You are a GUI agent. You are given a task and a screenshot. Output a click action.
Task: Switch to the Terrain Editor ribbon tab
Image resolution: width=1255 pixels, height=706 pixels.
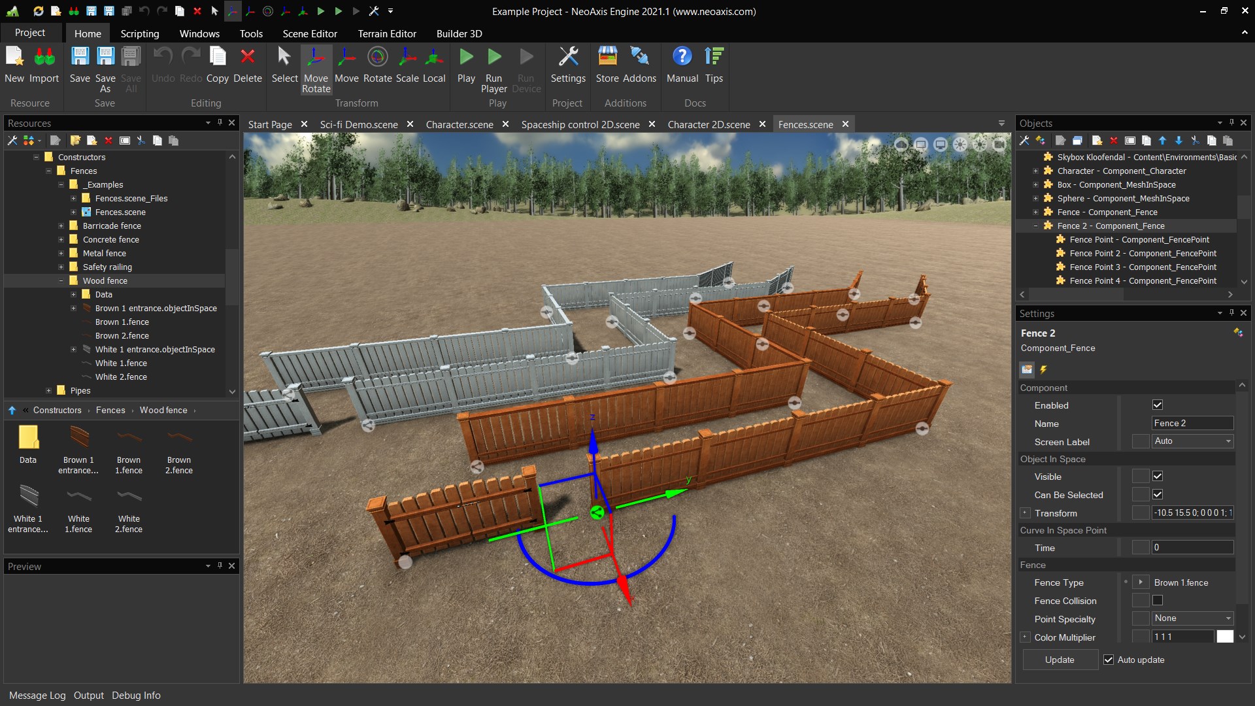(x=386, y=33)
